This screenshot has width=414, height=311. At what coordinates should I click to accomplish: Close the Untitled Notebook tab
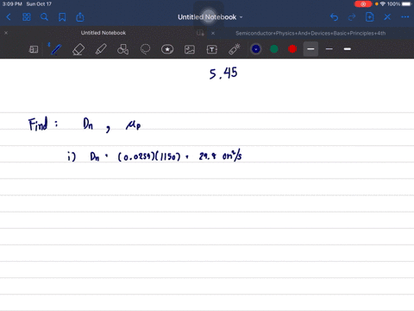(x=6, y=33)
